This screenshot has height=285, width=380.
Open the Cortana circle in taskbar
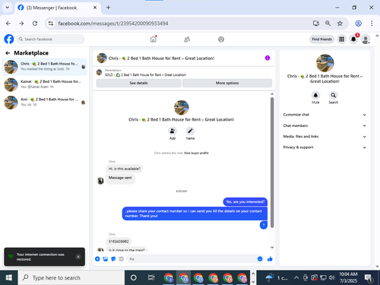[x=134, y=278]
